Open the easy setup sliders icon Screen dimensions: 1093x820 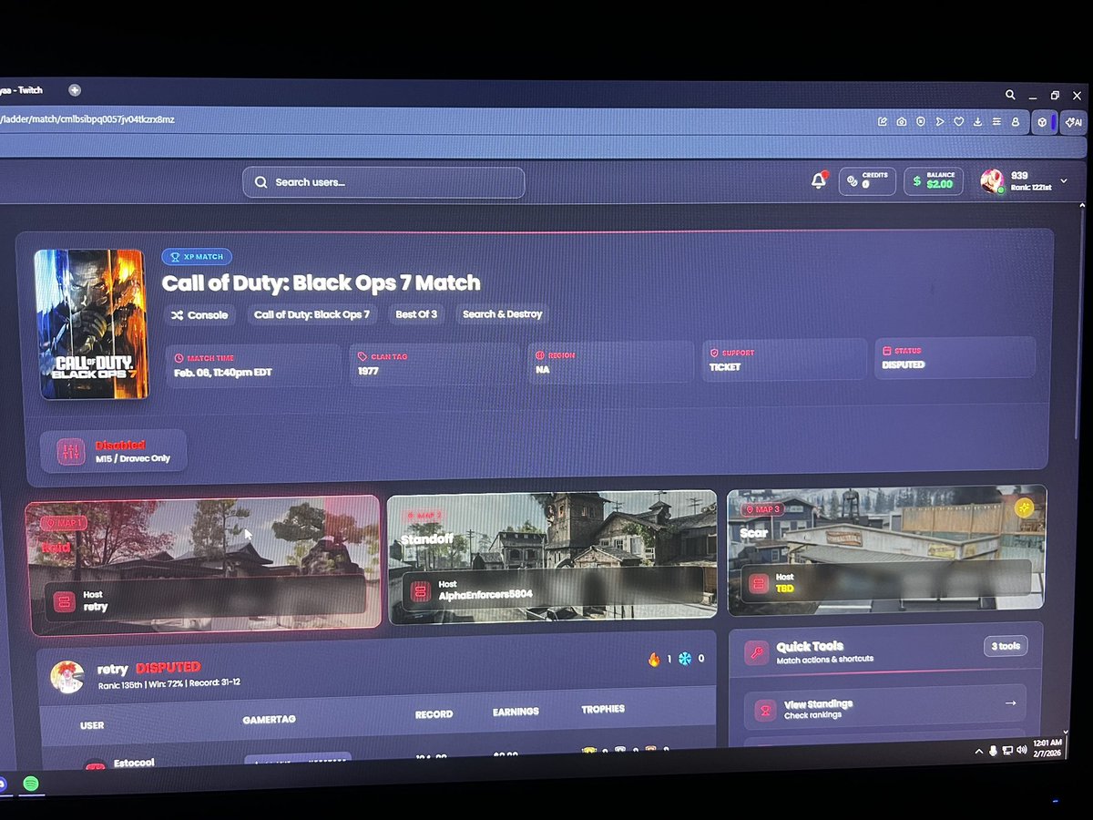coord(996,121)
